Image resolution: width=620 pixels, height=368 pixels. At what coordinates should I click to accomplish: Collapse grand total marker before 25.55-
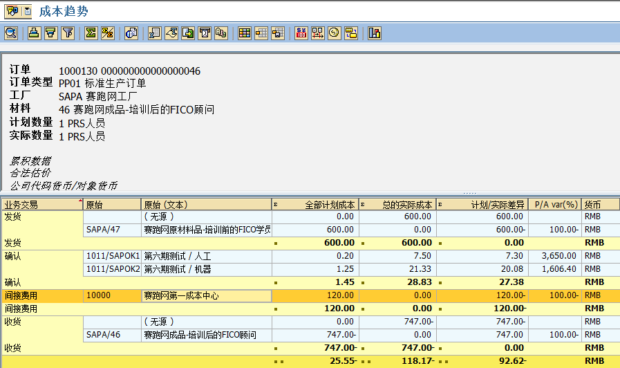[279, 362]
